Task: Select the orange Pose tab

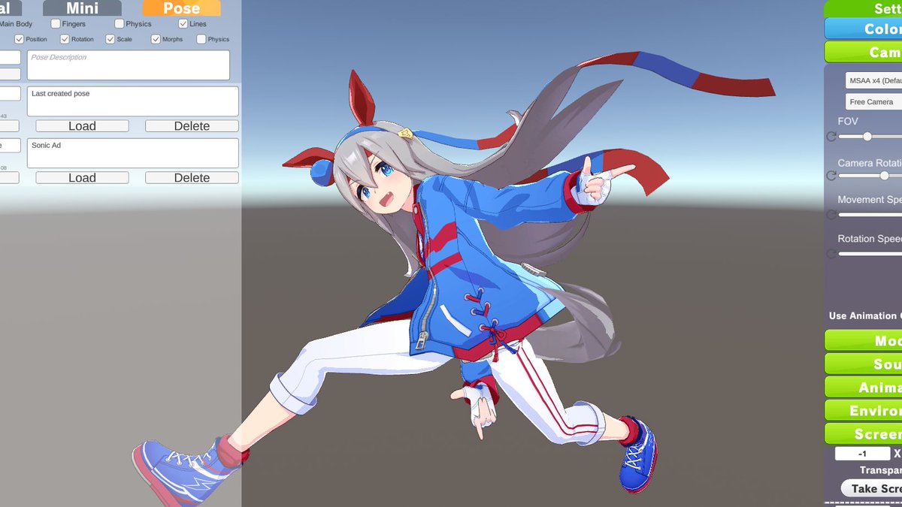Action: coord(181,8)
